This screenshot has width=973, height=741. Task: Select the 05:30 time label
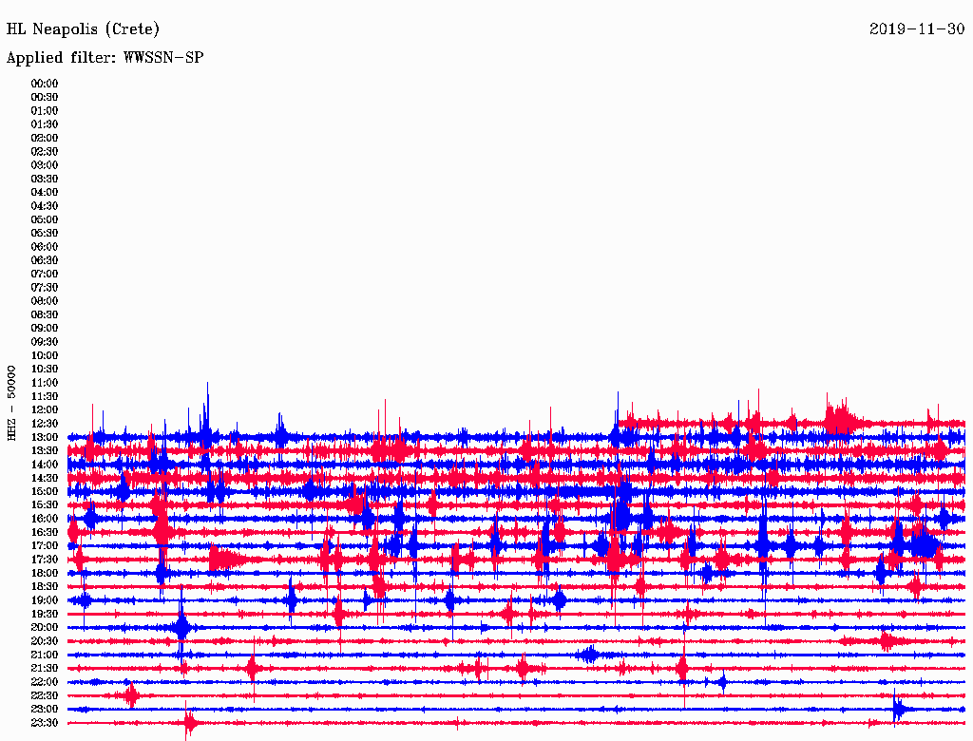click(x=45, y=234)
